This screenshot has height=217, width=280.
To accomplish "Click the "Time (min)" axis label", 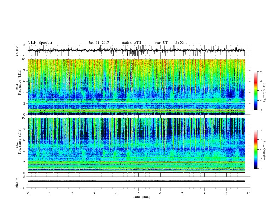I will [x=141, y=197].
